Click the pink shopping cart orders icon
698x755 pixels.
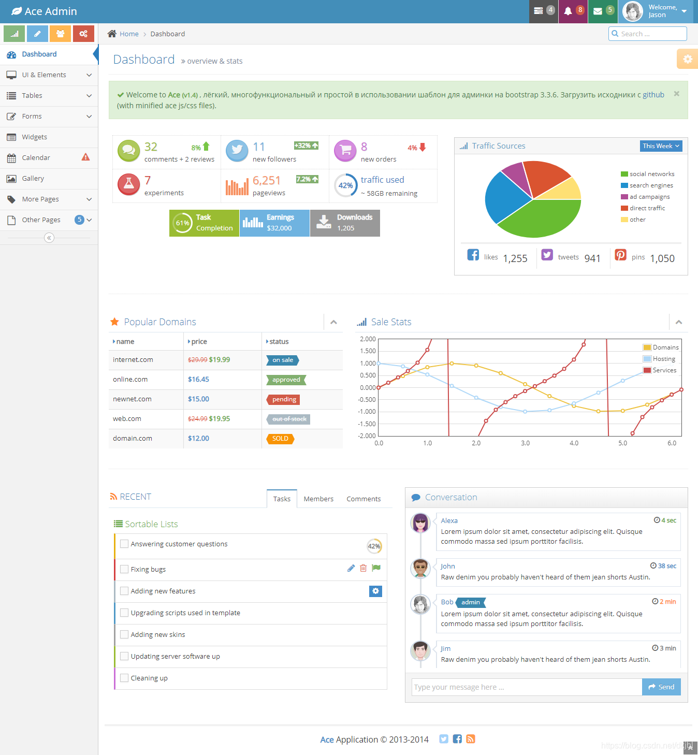click(x=345, y=151)
